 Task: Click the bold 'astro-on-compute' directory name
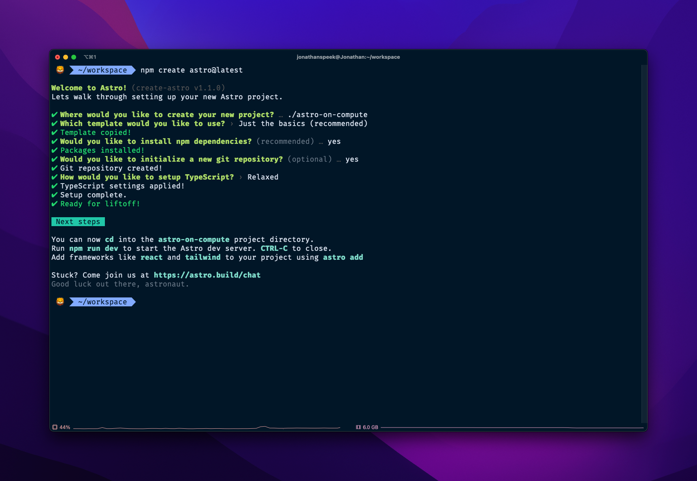tap(194, 239)
